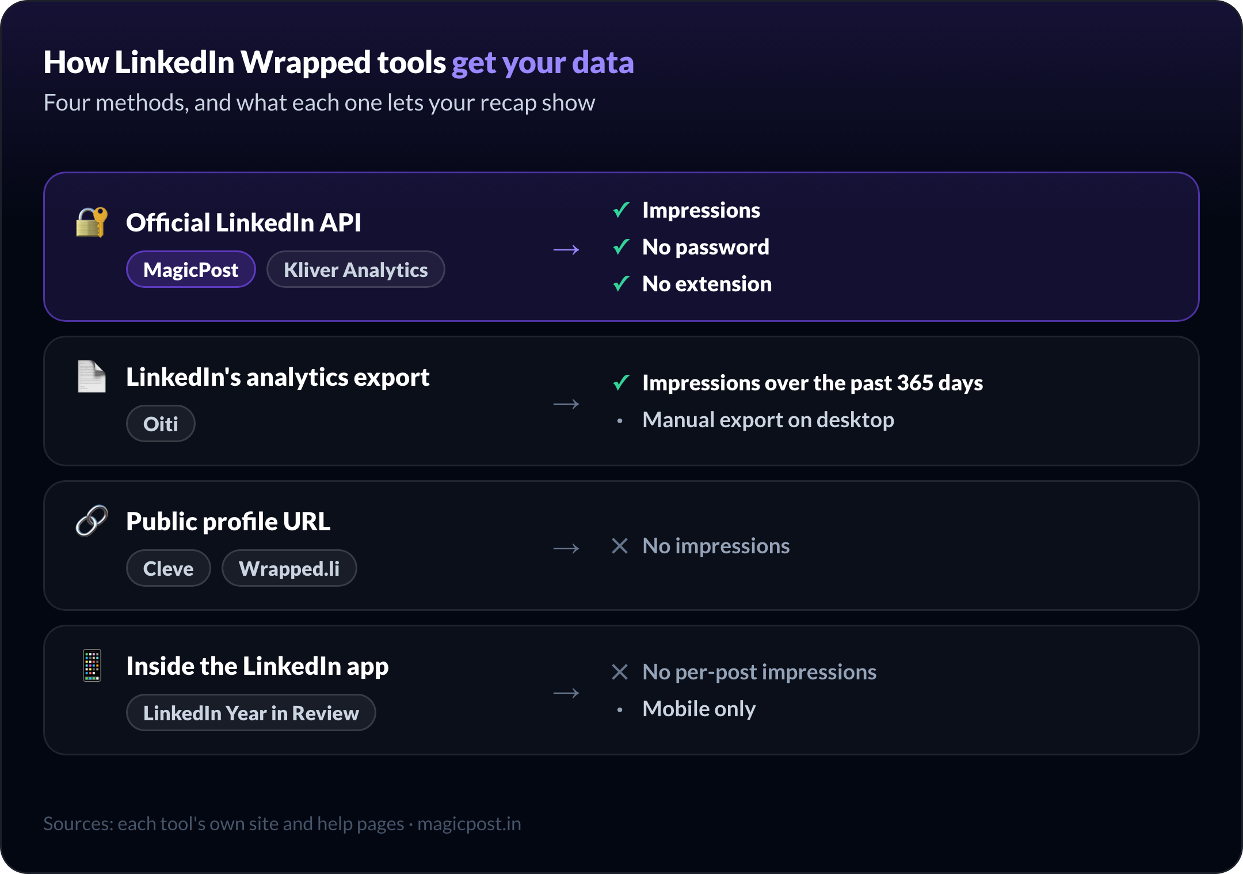The image size is (1243, 874).
Task: Click the X icon beside No per-post impressions
Action: 620,672
